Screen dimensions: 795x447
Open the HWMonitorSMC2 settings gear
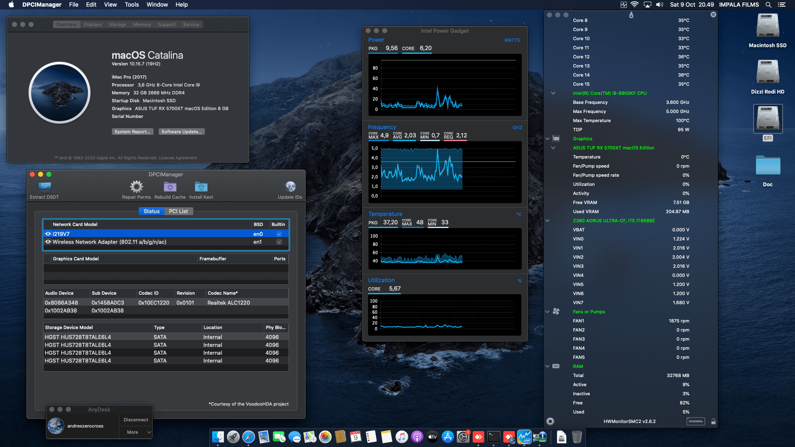point(550,421)
